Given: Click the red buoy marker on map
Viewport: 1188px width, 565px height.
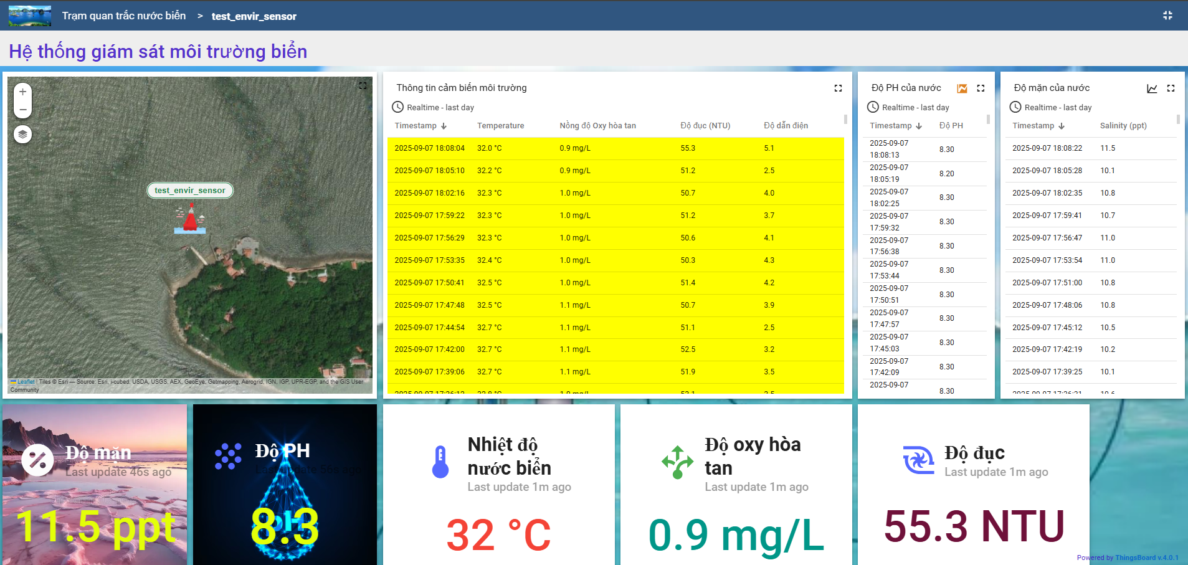Looking at the screenshot, I should coord(190,221).
